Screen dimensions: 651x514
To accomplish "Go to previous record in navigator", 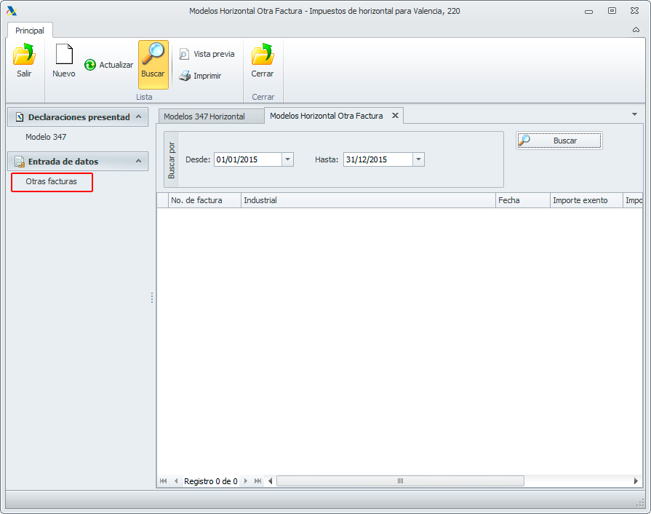I will (176, 481).
